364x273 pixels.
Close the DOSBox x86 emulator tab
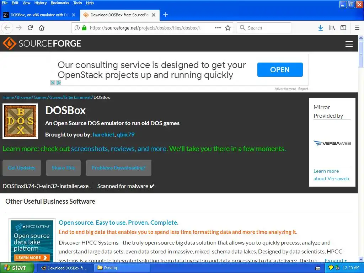74,15
